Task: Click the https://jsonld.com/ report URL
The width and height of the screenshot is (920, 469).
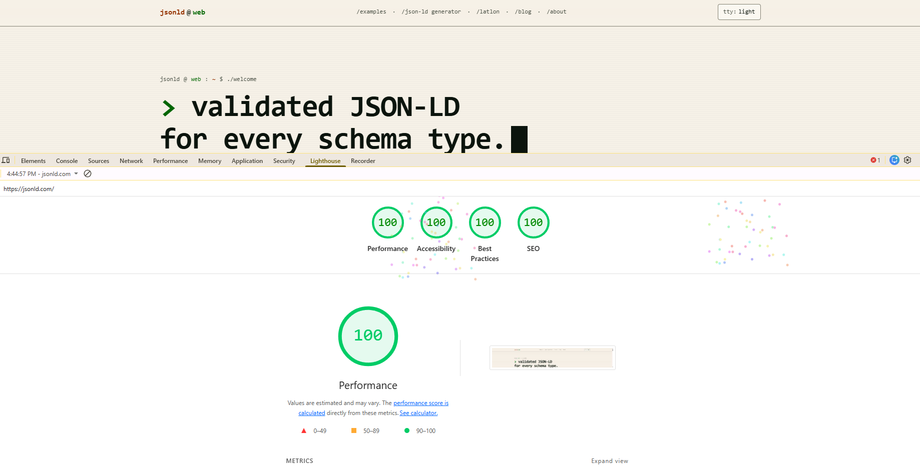Action: point(29,189)
